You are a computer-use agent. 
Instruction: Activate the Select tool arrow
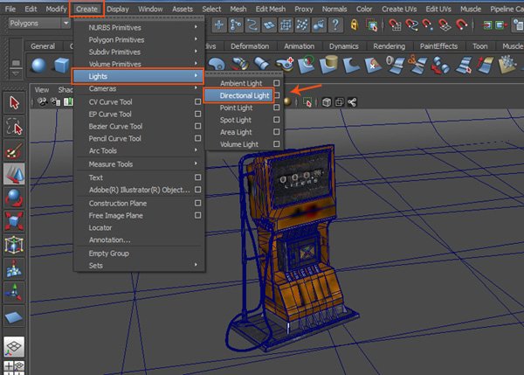(x=14, y=103)
